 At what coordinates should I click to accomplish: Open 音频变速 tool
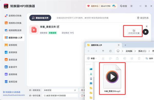coord(11,60)
